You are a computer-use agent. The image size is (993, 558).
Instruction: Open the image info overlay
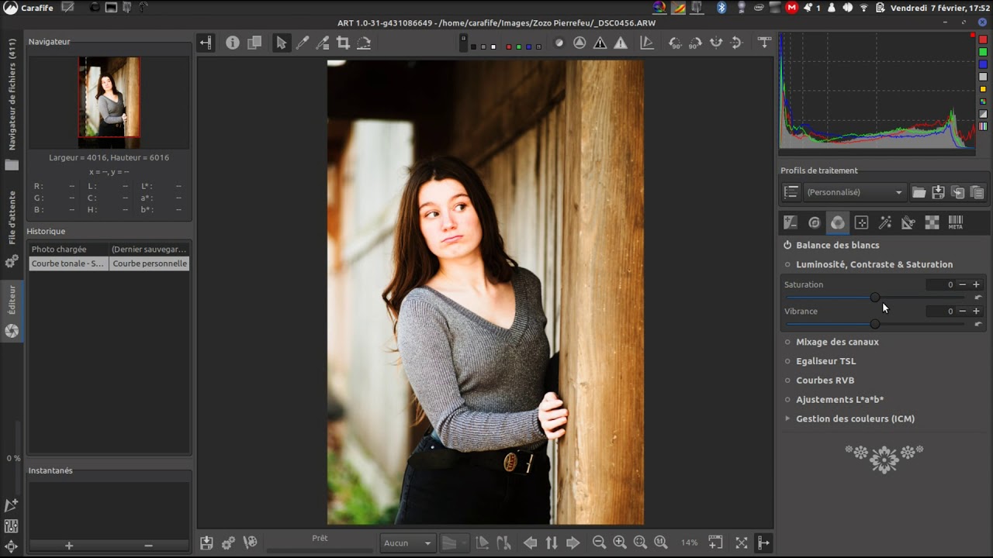(233, 43)
